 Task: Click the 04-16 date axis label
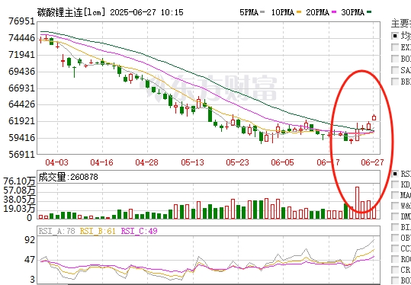tap(101, 162)
